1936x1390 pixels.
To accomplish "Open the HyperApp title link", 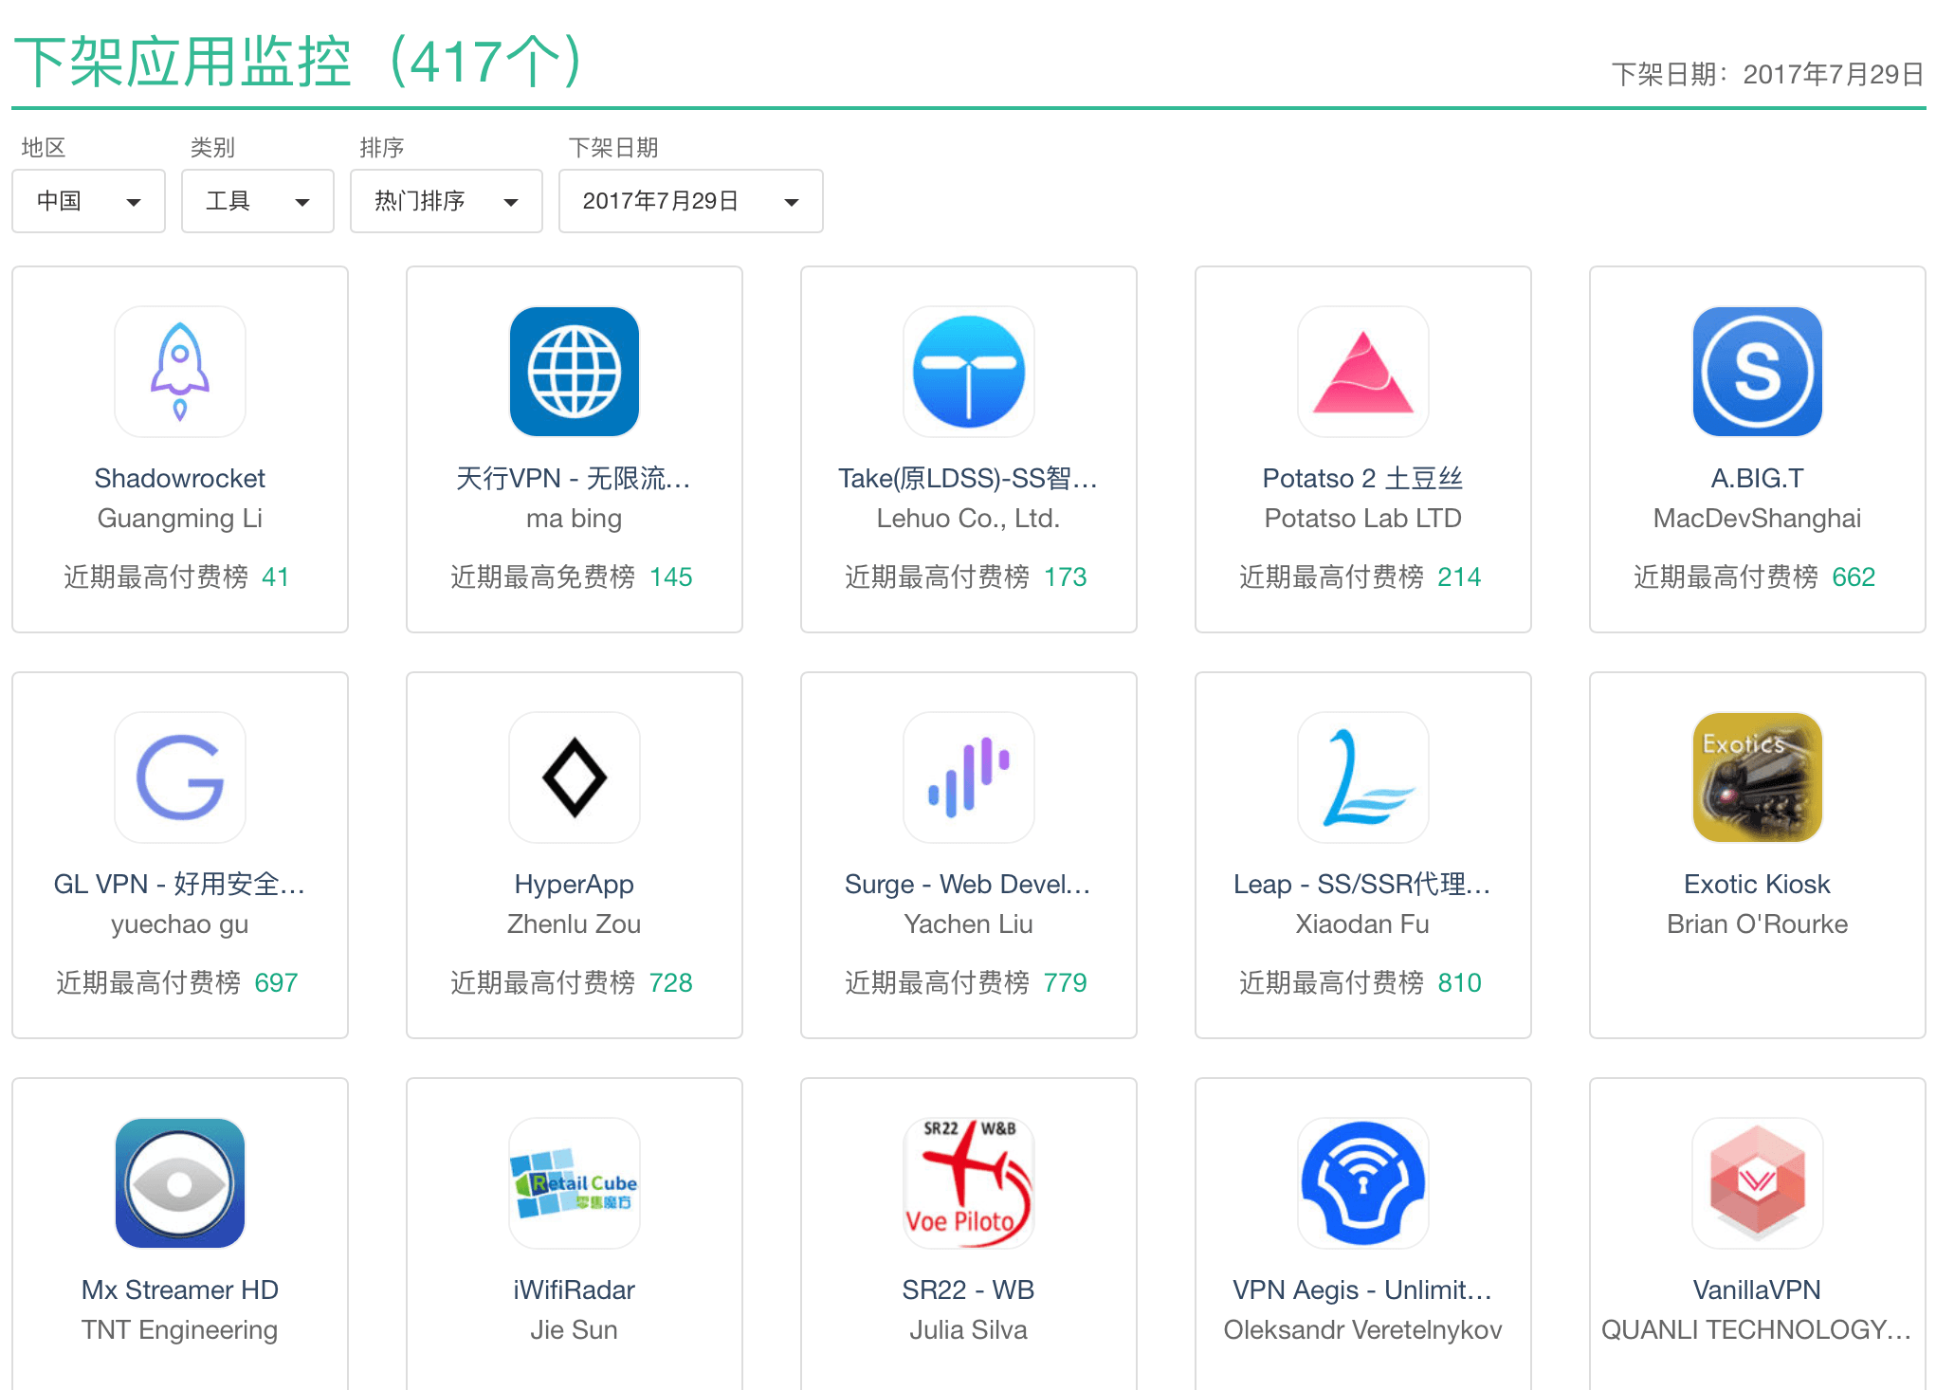I will (x=575, y=884).
